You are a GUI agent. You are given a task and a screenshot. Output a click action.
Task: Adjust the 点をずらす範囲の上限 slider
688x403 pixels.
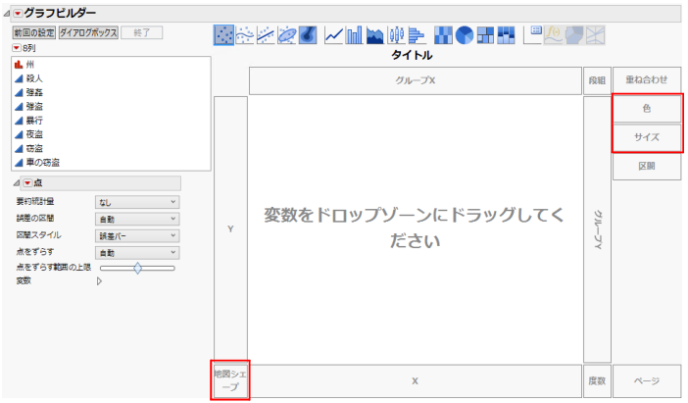point(137,268)
